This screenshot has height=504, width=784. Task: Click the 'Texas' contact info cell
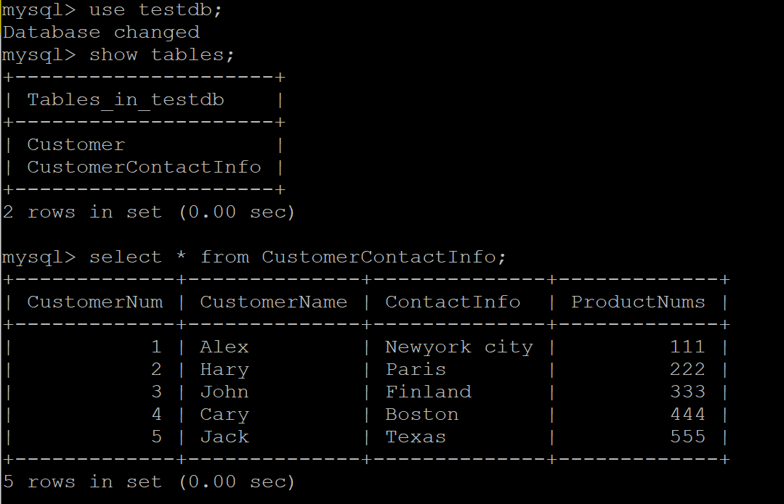click(416, 437)
